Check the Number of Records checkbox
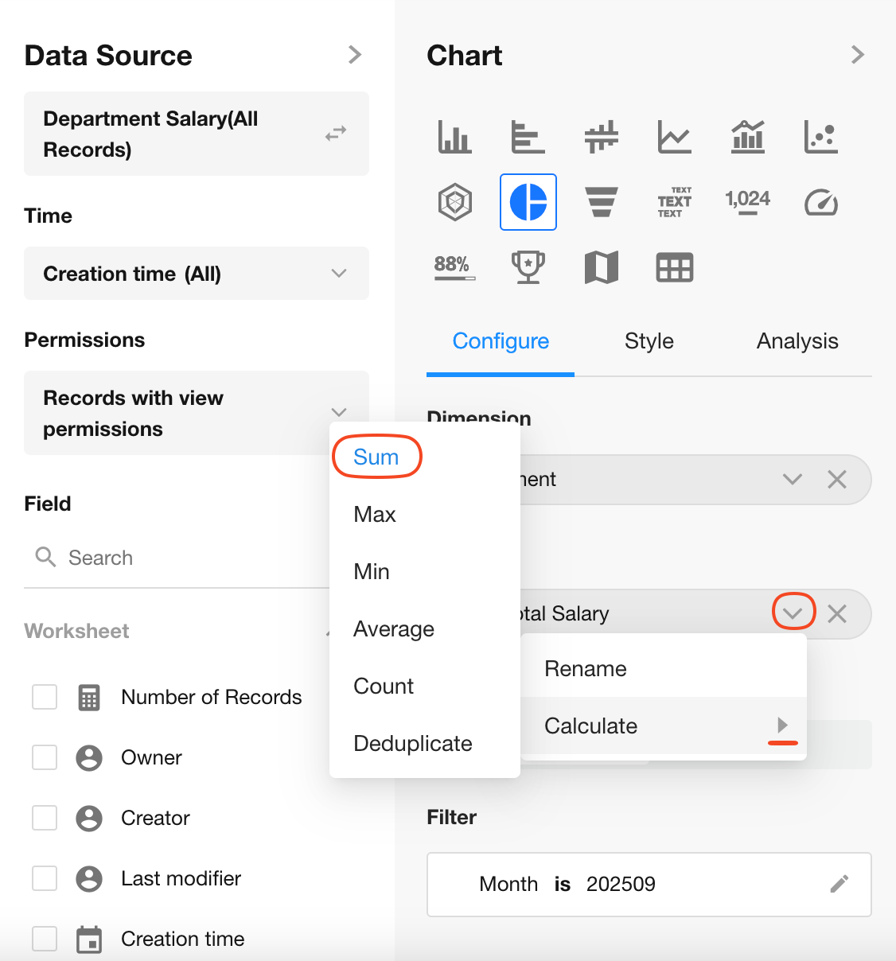Screen dimensions: 896x961 point(45,697)
